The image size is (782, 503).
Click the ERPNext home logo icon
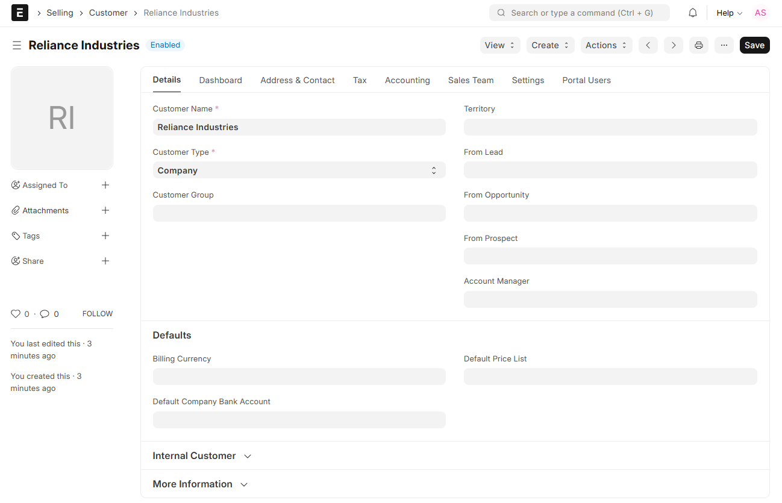coord(20,13)
